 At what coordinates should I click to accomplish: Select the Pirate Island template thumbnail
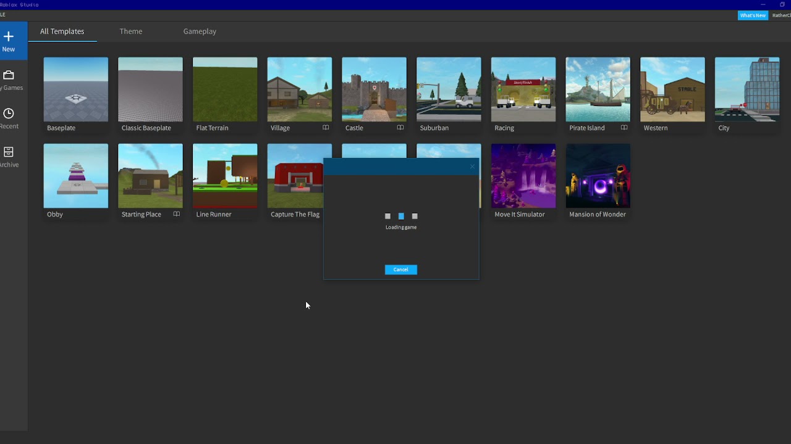point(598,89)
